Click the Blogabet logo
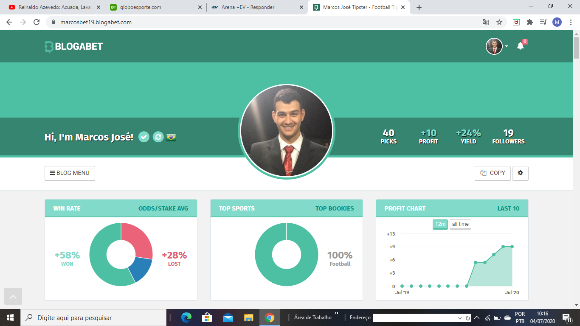 pos(74,46)
